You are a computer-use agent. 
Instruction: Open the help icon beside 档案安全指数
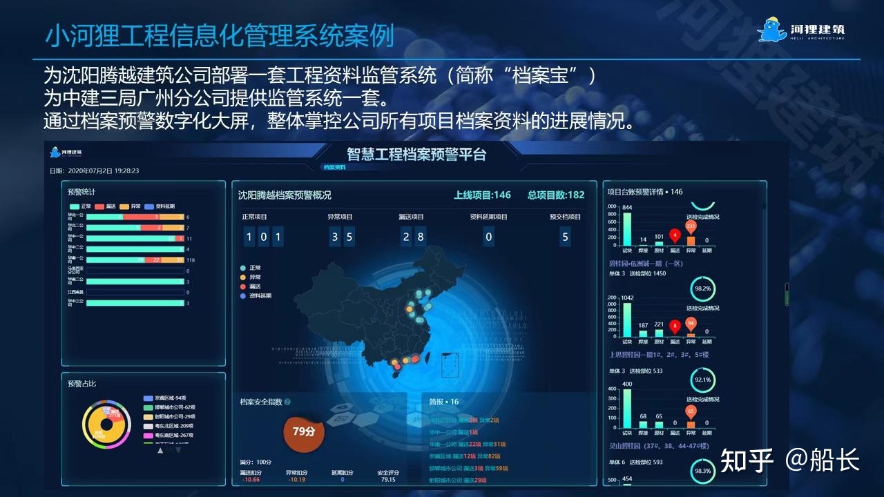[x=288, y=402]
